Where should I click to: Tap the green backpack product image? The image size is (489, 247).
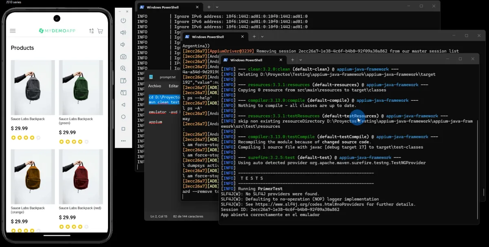[x=81, y=87]
